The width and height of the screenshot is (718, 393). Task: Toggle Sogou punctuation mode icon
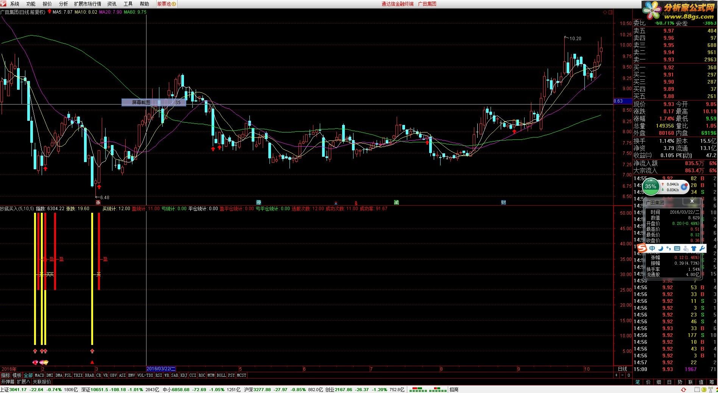tap(668, 248)
